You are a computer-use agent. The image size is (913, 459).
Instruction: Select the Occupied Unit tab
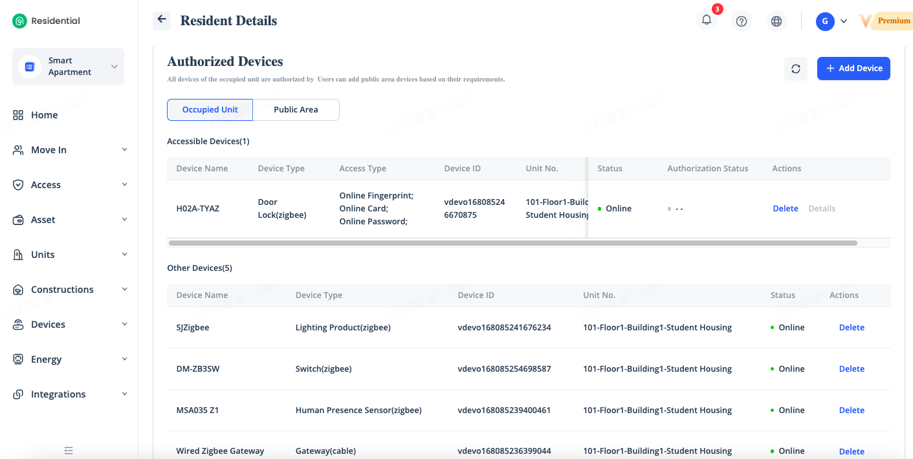tap(210, 110)
